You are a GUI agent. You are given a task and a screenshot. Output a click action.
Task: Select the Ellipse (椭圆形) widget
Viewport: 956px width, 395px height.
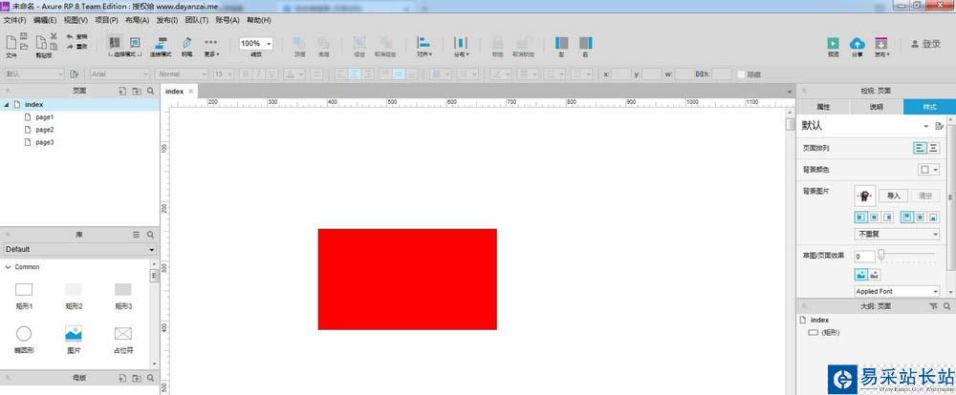(x=24, y=340)
